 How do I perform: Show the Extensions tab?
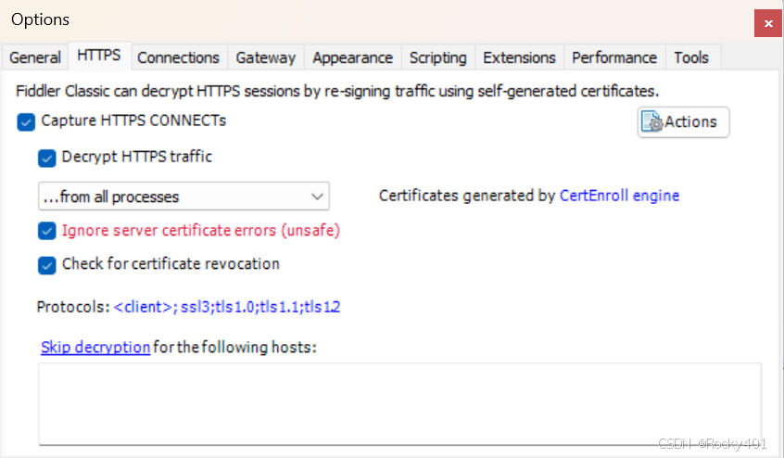pyautogui.click(x=519, y=57)
